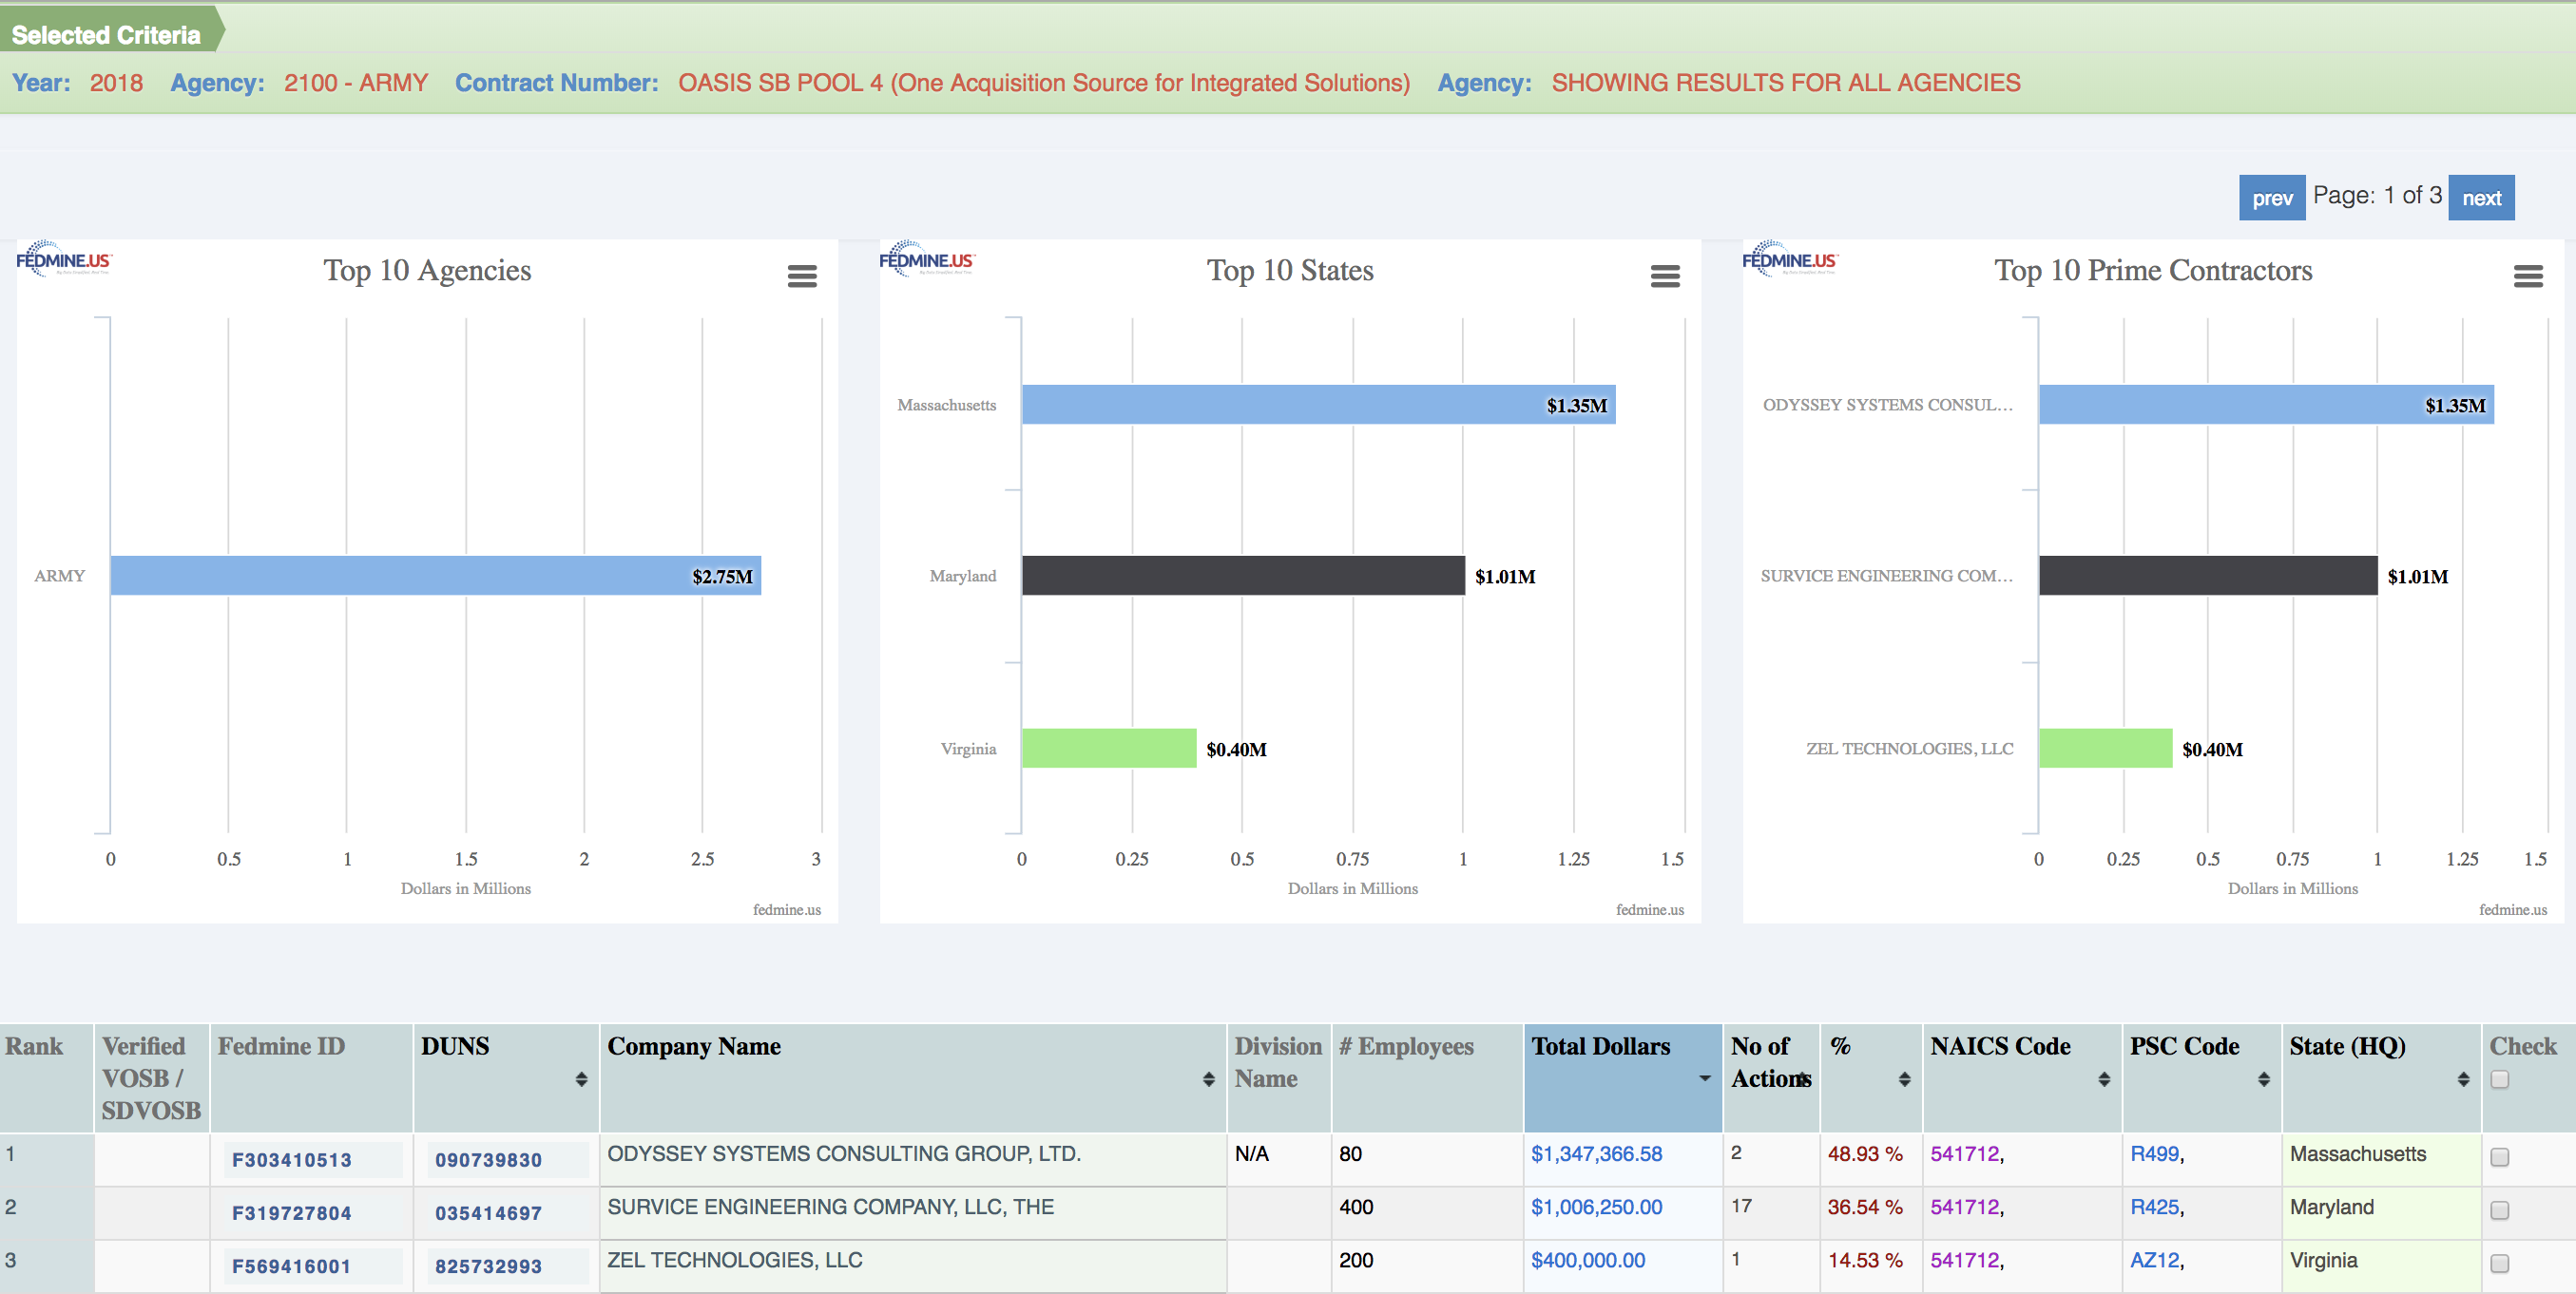The width and height of the screenshot is (2576, 1294).
Task: Open NAICS code 541712 for Survice Engineering
Action: pos(1964,1207)
